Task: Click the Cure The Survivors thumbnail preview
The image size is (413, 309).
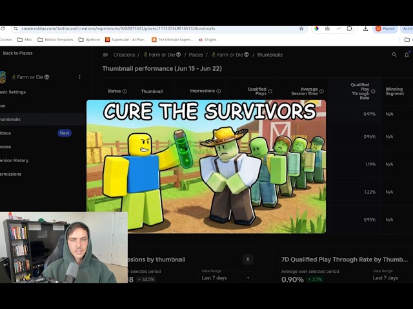Action: point(206,166)
